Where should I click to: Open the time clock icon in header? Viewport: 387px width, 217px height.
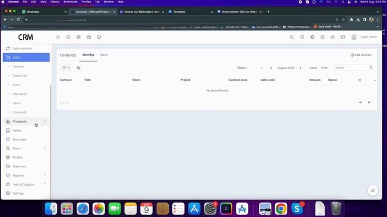tap(322, 37)
